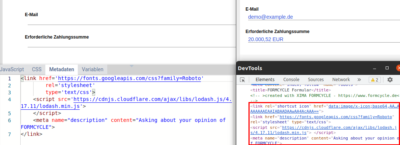Click line number 2 in the editor gutter
400x145 pixels.
pos(10,86)
